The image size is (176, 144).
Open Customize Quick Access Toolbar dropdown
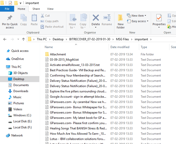tap(20, 3)
